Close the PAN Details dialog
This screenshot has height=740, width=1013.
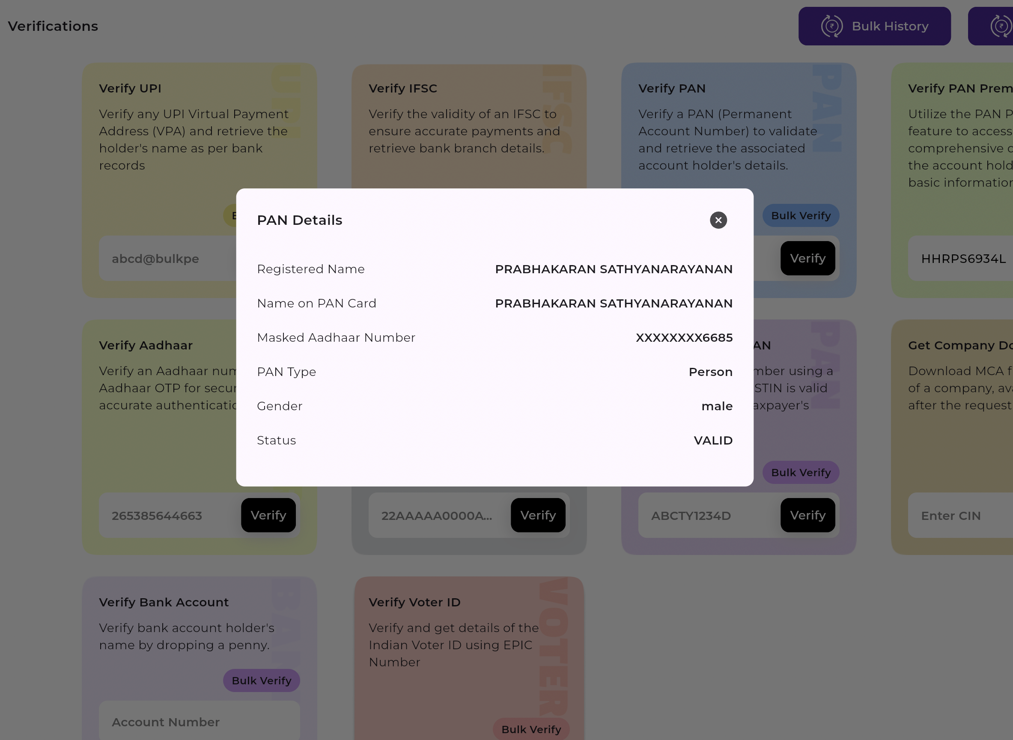[718, 220]
